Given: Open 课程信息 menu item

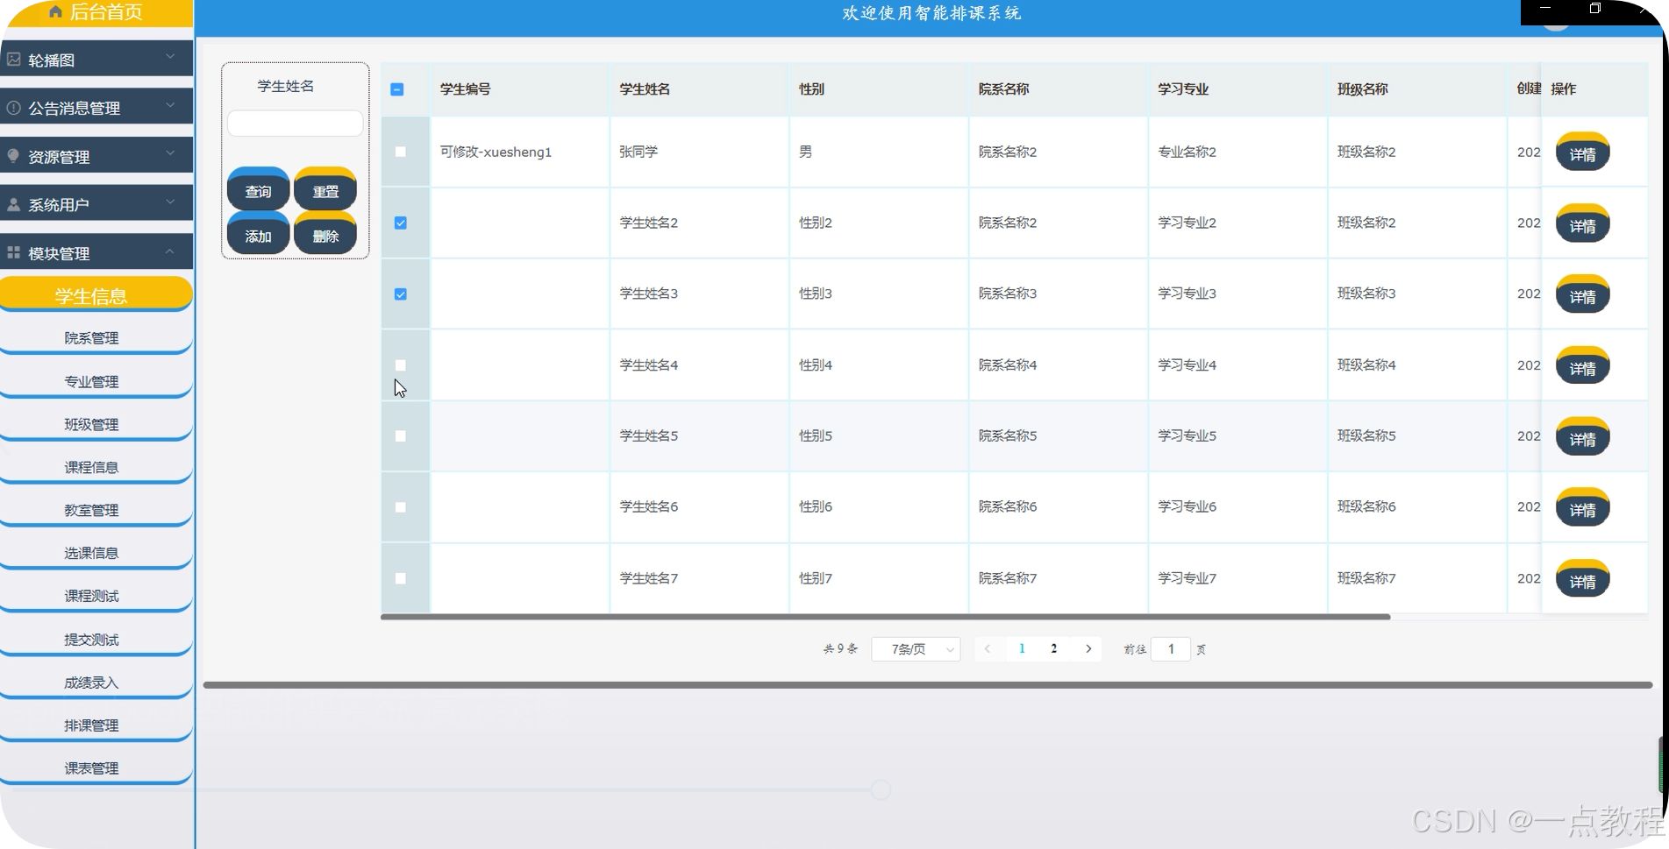Looking at the screenshot, I should 96,468.
